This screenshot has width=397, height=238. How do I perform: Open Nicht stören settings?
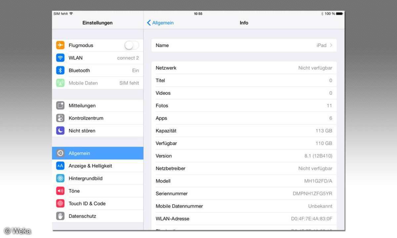[98, 131]
